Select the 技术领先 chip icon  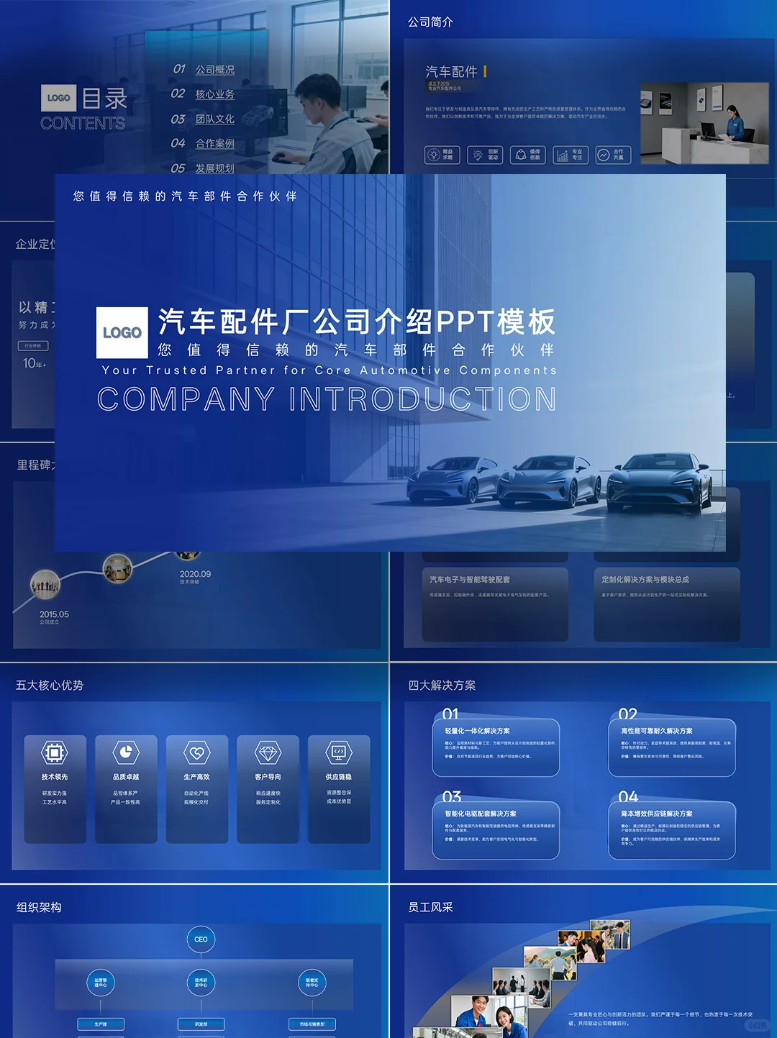[x=55, y=753]
